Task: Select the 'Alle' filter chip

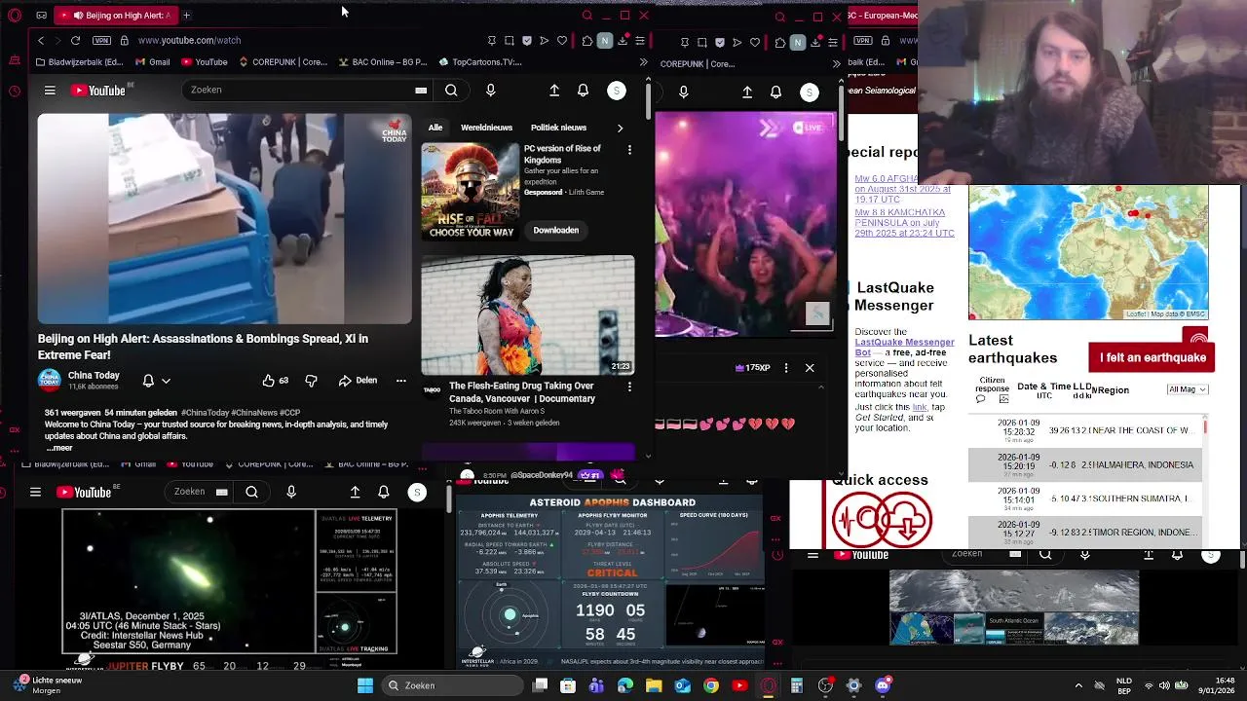Action: point(435,128)
